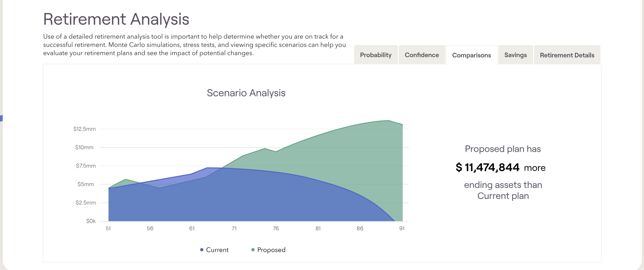Open the Probability tab
The image size is (644, 270).
click(x=376, y=55)
